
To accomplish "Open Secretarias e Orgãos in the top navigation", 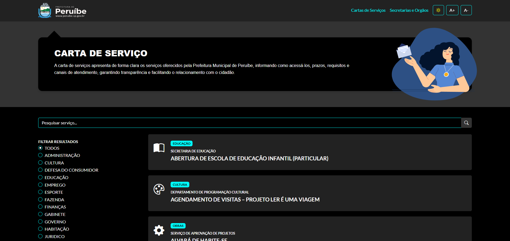I will pyautogui.click(x=409, y=10).
